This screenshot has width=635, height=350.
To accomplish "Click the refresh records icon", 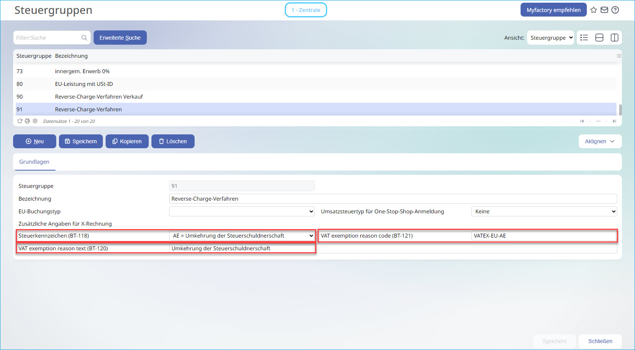I will coord(20,121).
